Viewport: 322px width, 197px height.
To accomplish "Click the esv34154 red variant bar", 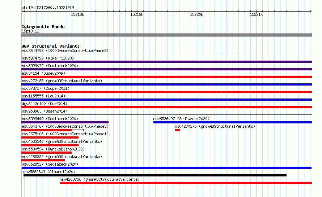I will [166, 77].
